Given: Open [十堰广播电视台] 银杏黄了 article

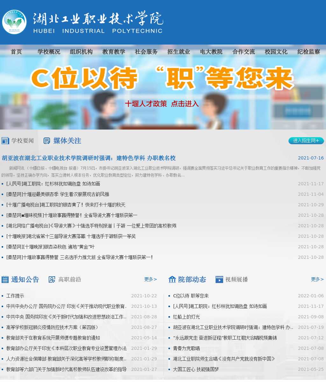Looking at the screenshot, I should click(x=66, y=205).
